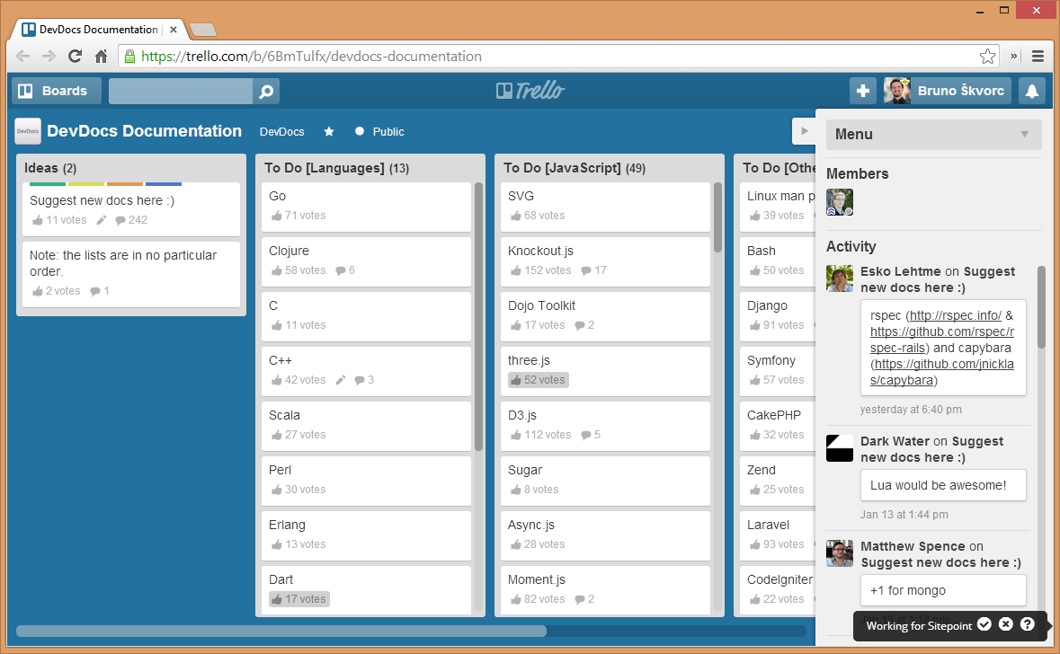Image resolution: width=1060 pixels, height=654 pixels.
Task: Open Bruno Škvorc profile menu
Action: 947,91
